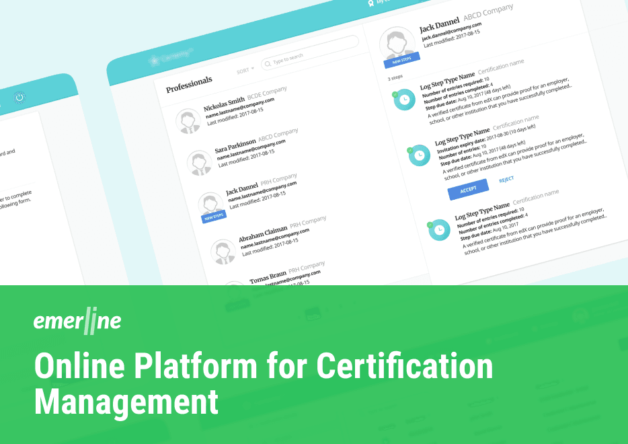This screenshot has height=444, width=628.
Task: Select Jack Dannel's avatar in the Professionals list
Action: click(210, 205)
